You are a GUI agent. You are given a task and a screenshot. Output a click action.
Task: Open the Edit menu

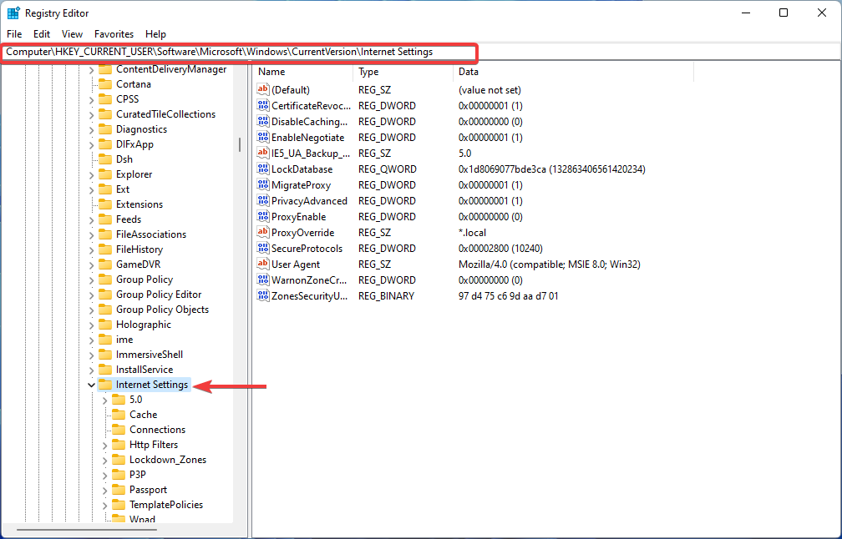41,34
